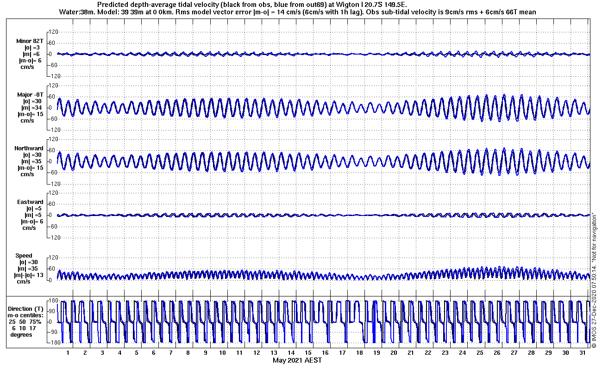Click day '1' on the date axis
The height and width of the screenshot is (370, 602).
pyautogui.click(x=68, y=353)
